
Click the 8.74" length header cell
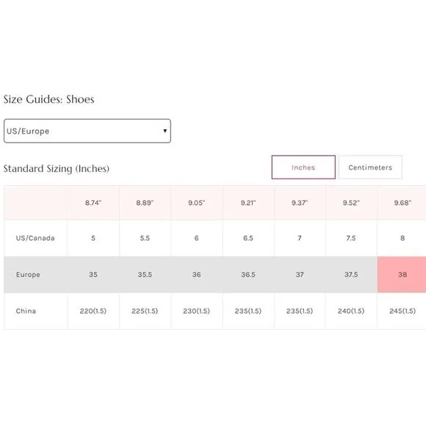[93, 203]
